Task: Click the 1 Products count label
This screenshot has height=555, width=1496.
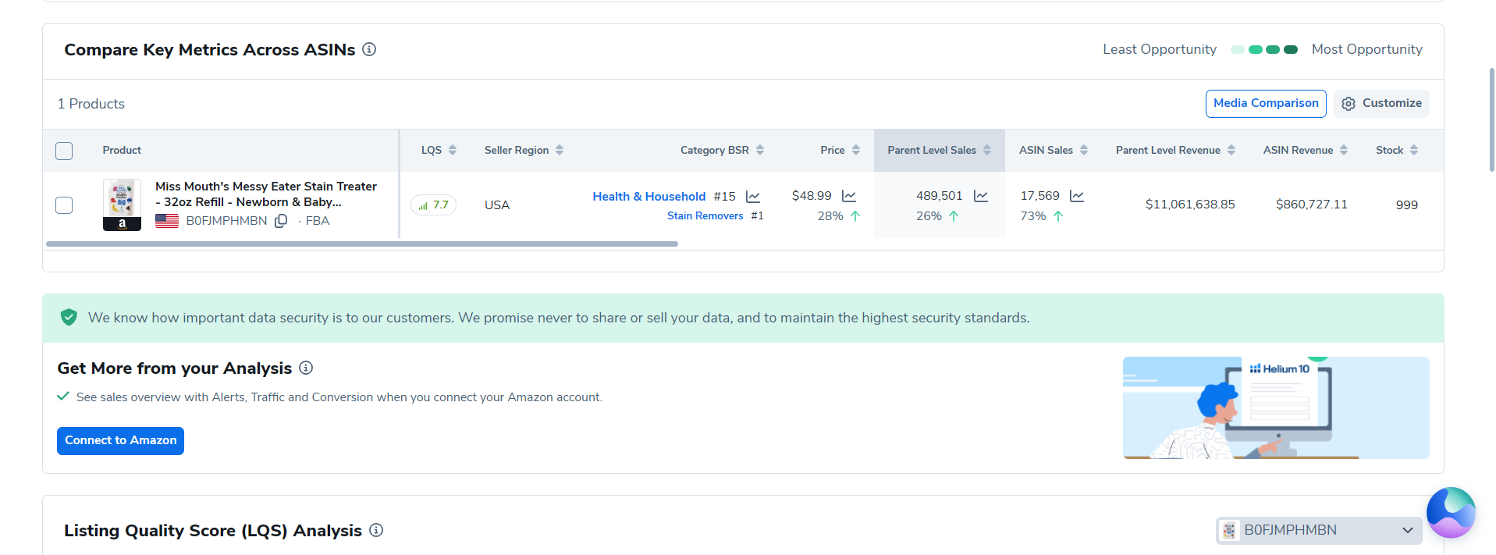Action: (x=91, y=104)
